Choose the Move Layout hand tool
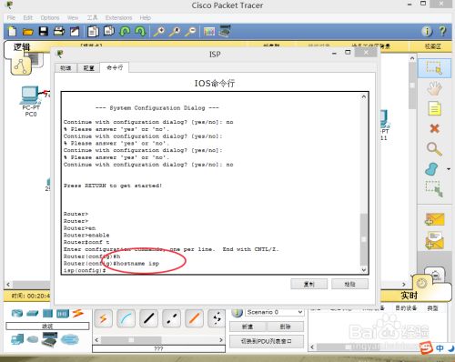Viewport: 455px width, 362px height. coord(434,88)
